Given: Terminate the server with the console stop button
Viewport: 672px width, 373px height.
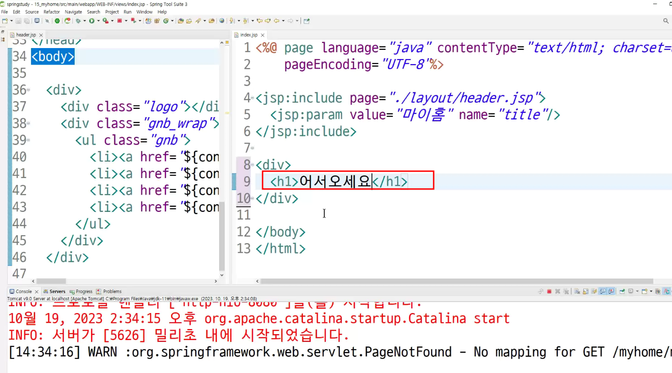Looking at the screenshot, I should tap(549, 291).
